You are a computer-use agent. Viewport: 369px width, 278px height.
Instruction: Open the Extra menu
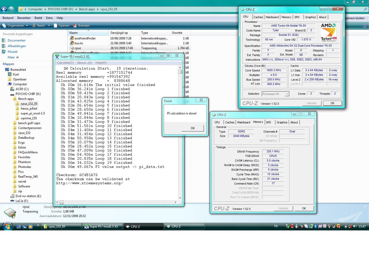click(x=49, y=18)
